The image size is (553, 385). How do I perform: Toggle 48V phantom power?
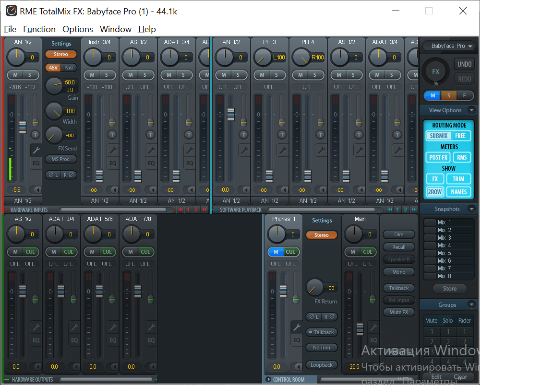point(53,68)
